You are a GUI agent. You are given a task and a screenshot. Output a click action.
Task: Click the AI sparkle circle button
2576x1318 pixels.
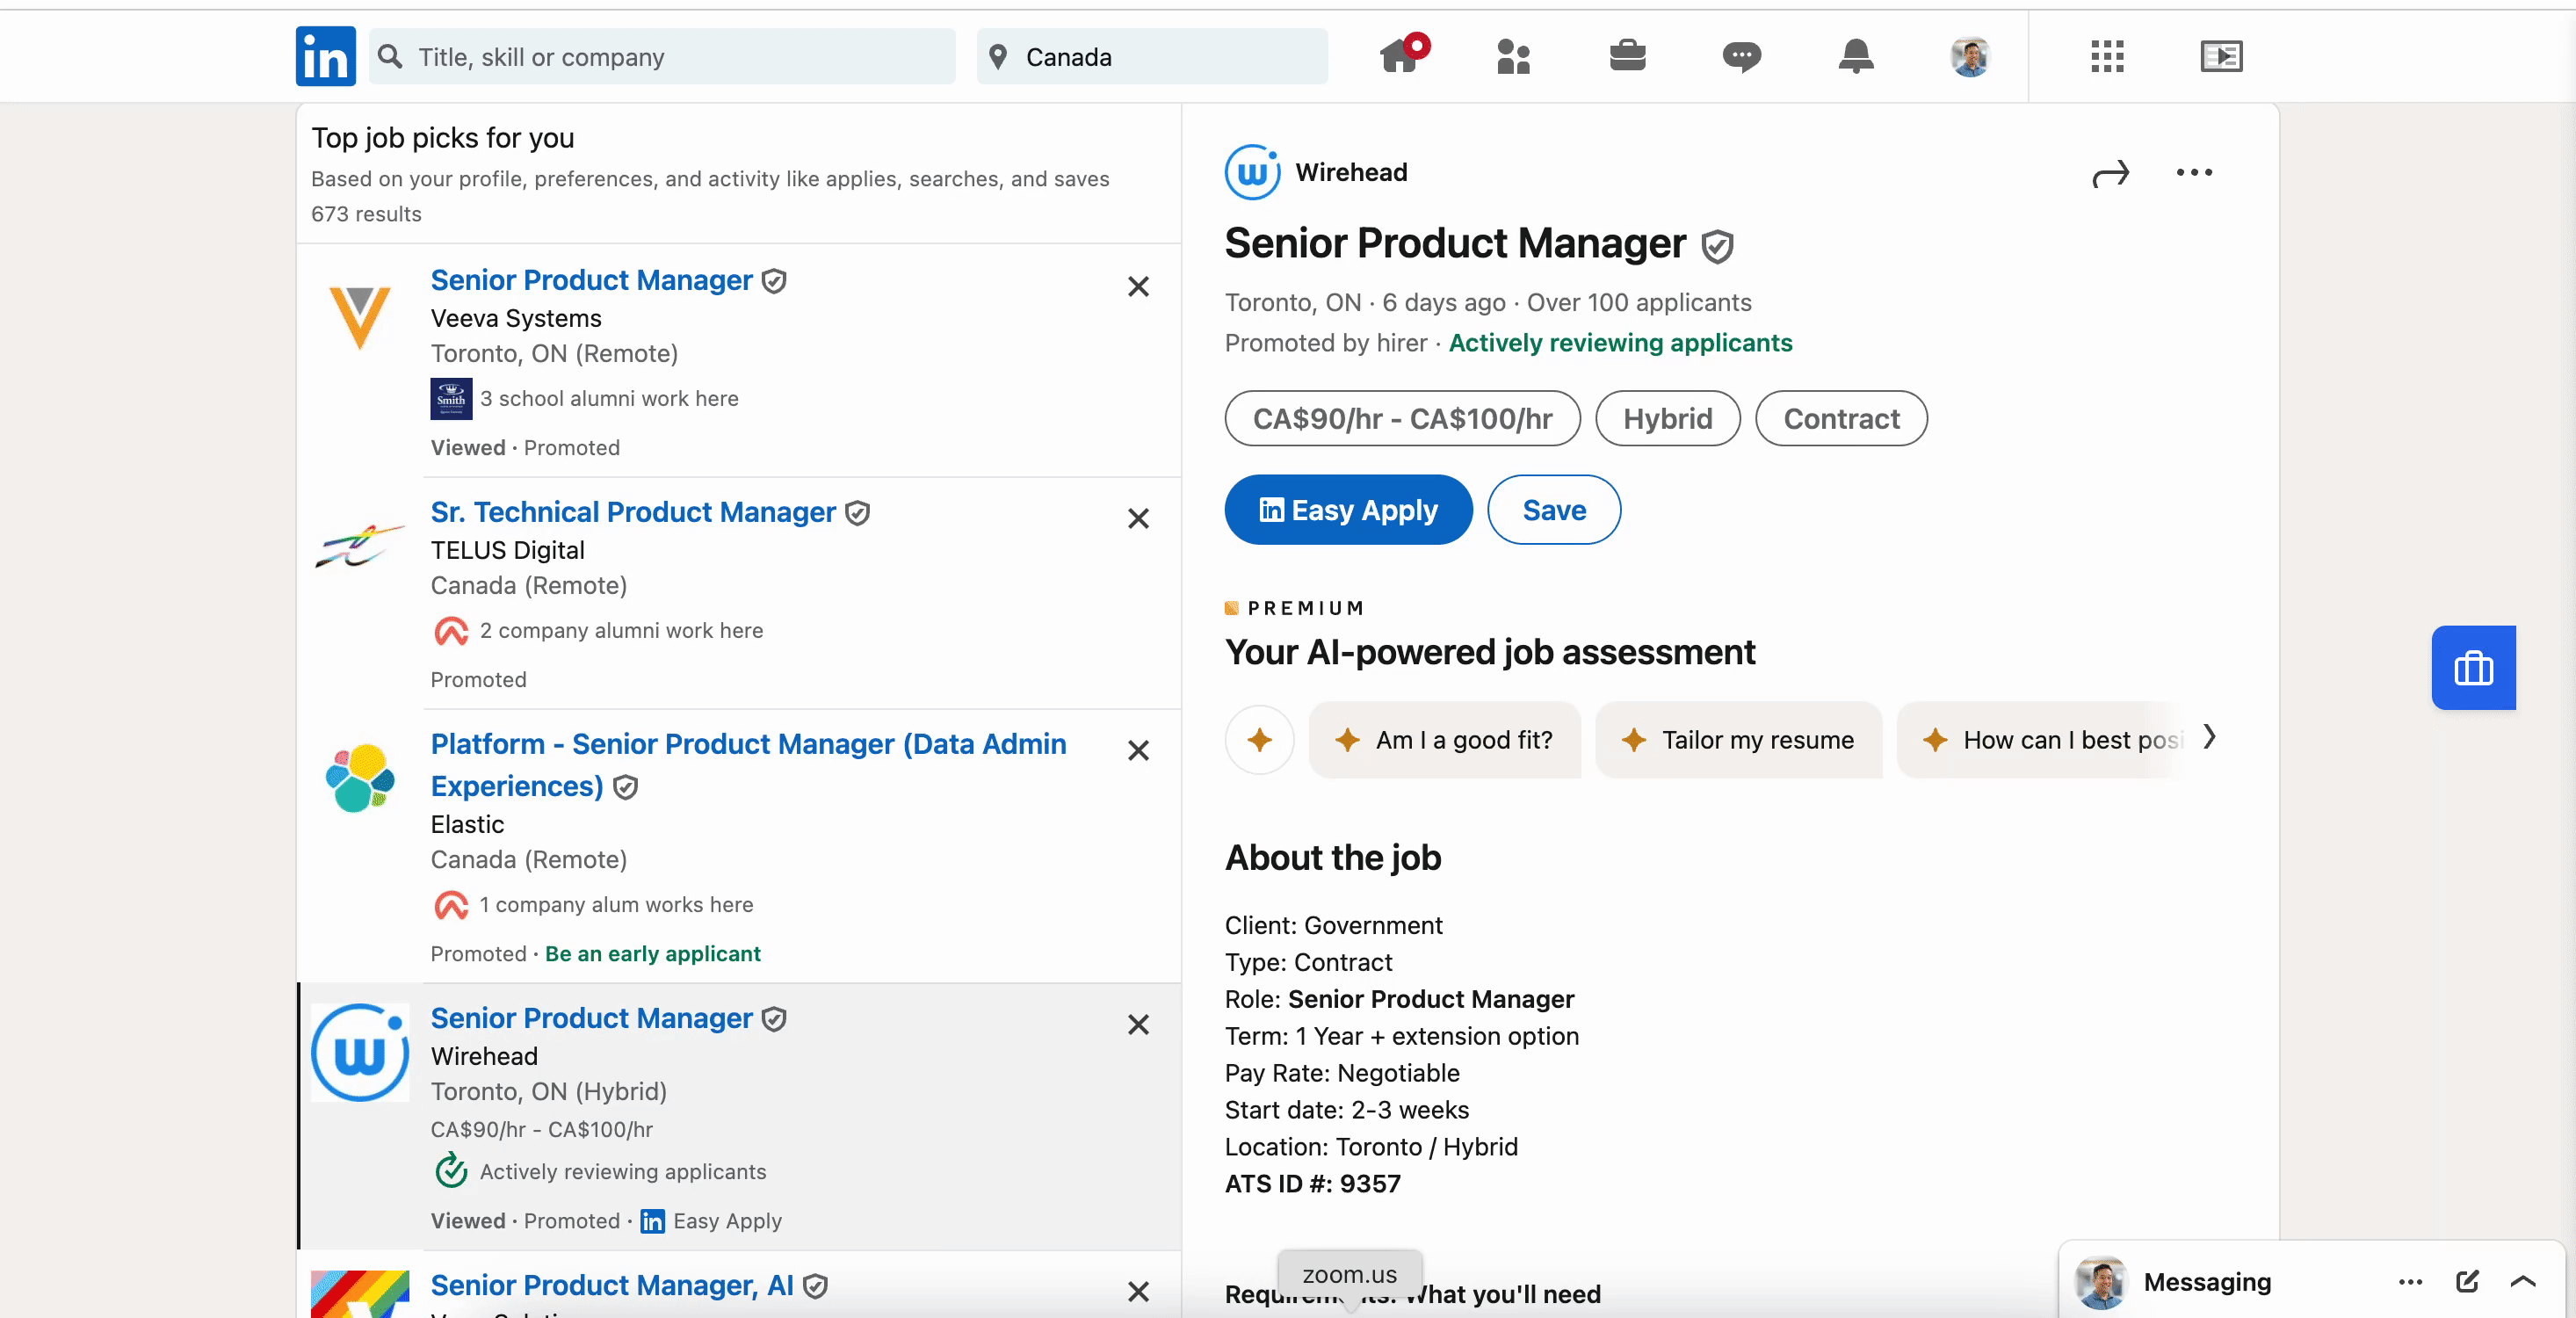click(x=1259, y=740)
